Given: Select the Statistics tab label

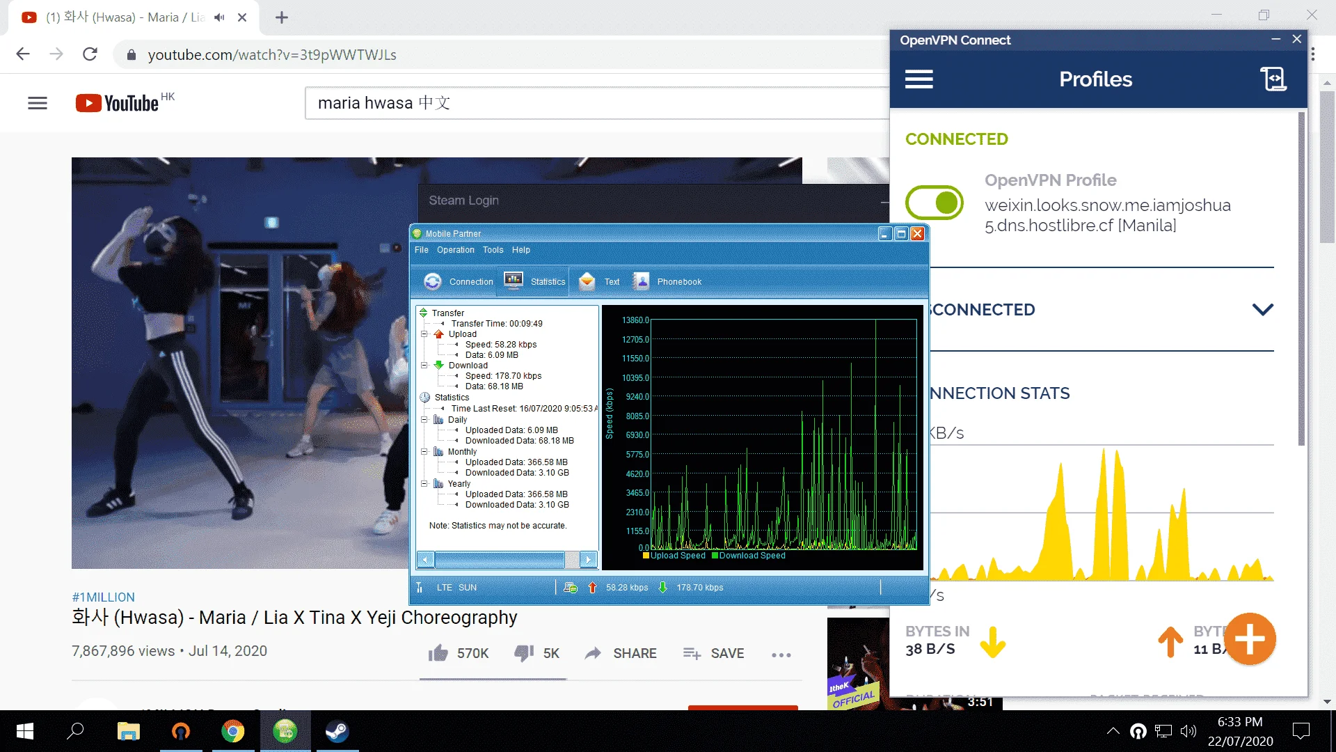Looking at the screenshot, I should [x=548, y=282].
